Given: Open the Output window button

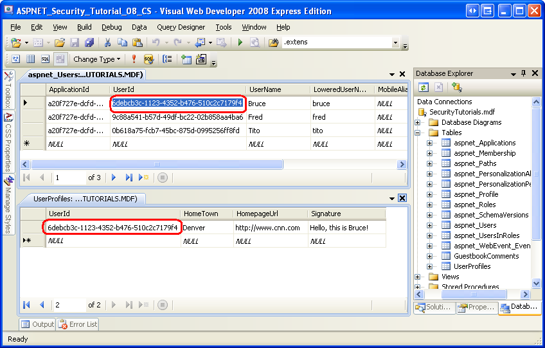Looking at the screenshot, I should [37, 324].
